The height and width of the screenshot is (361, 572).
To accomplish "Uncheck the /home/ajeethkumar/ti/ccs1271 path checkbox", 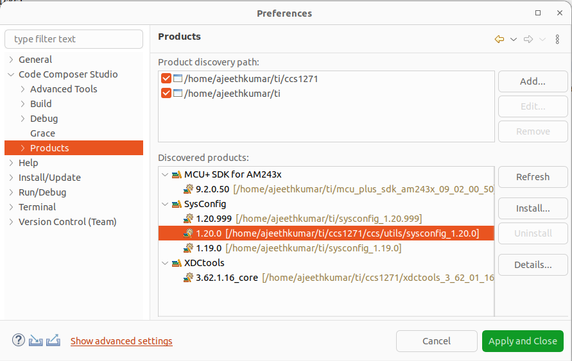I will (x=166, y=79).
